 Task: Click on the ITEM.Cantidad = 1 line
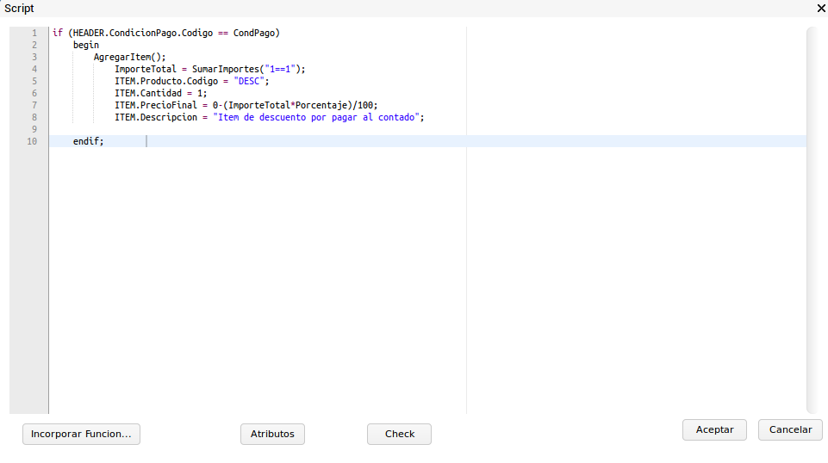160,93
